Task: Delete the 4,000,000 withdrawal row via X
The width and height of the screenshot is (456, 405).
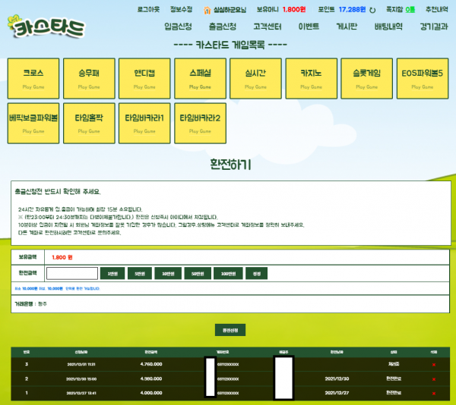Action: pos(434,394)
